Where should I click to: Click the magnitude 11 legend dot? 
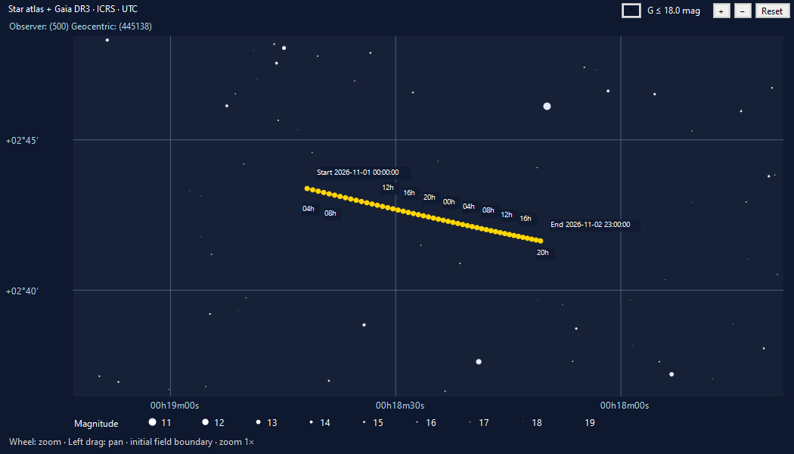tap(153, 422)
